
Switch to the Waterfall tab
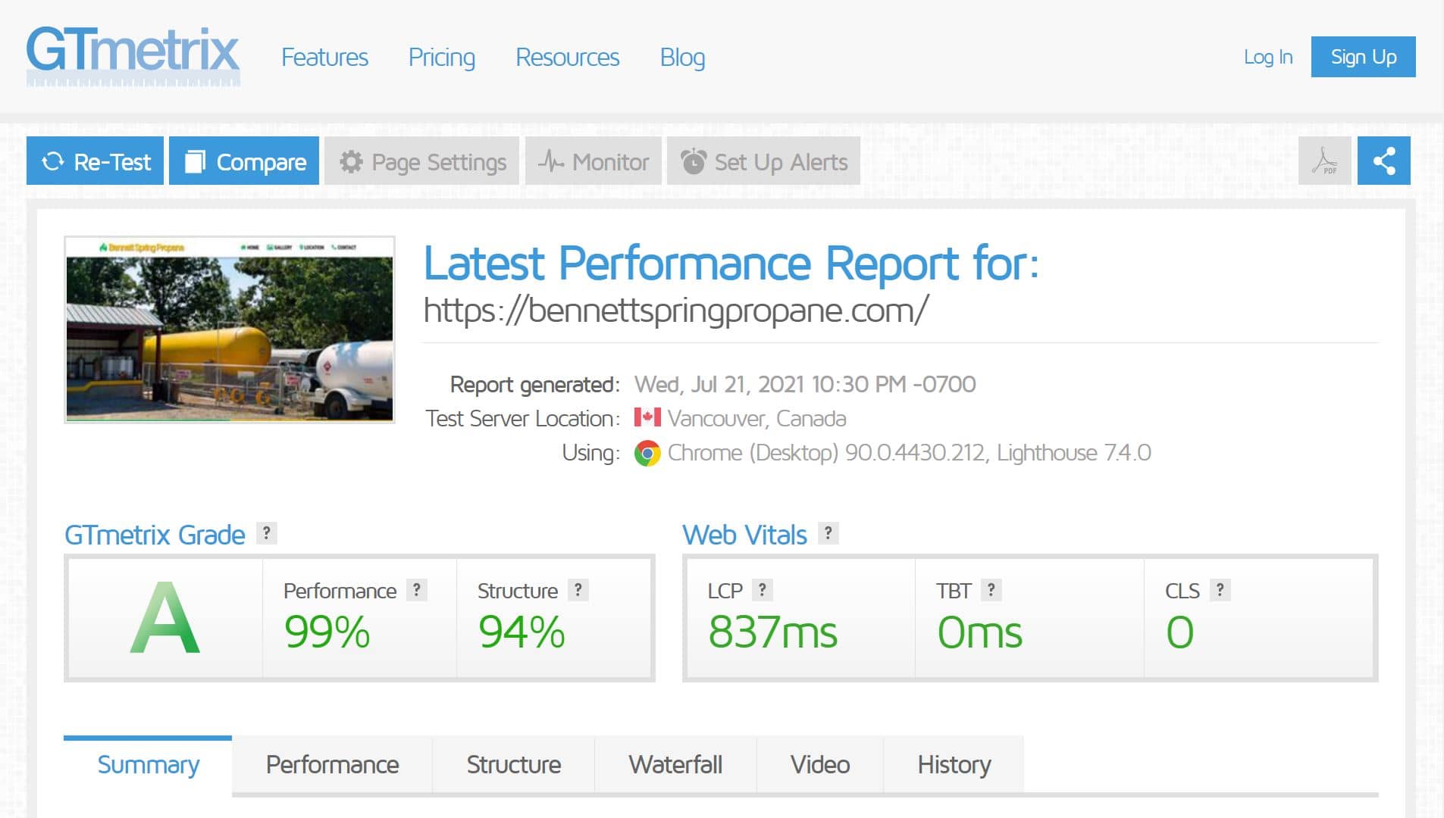click(675, 764)
